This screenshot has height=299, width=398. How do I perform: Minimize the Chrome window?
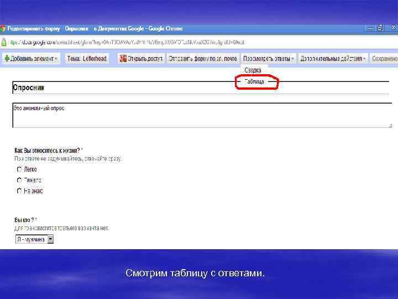(x=370, y=28)
